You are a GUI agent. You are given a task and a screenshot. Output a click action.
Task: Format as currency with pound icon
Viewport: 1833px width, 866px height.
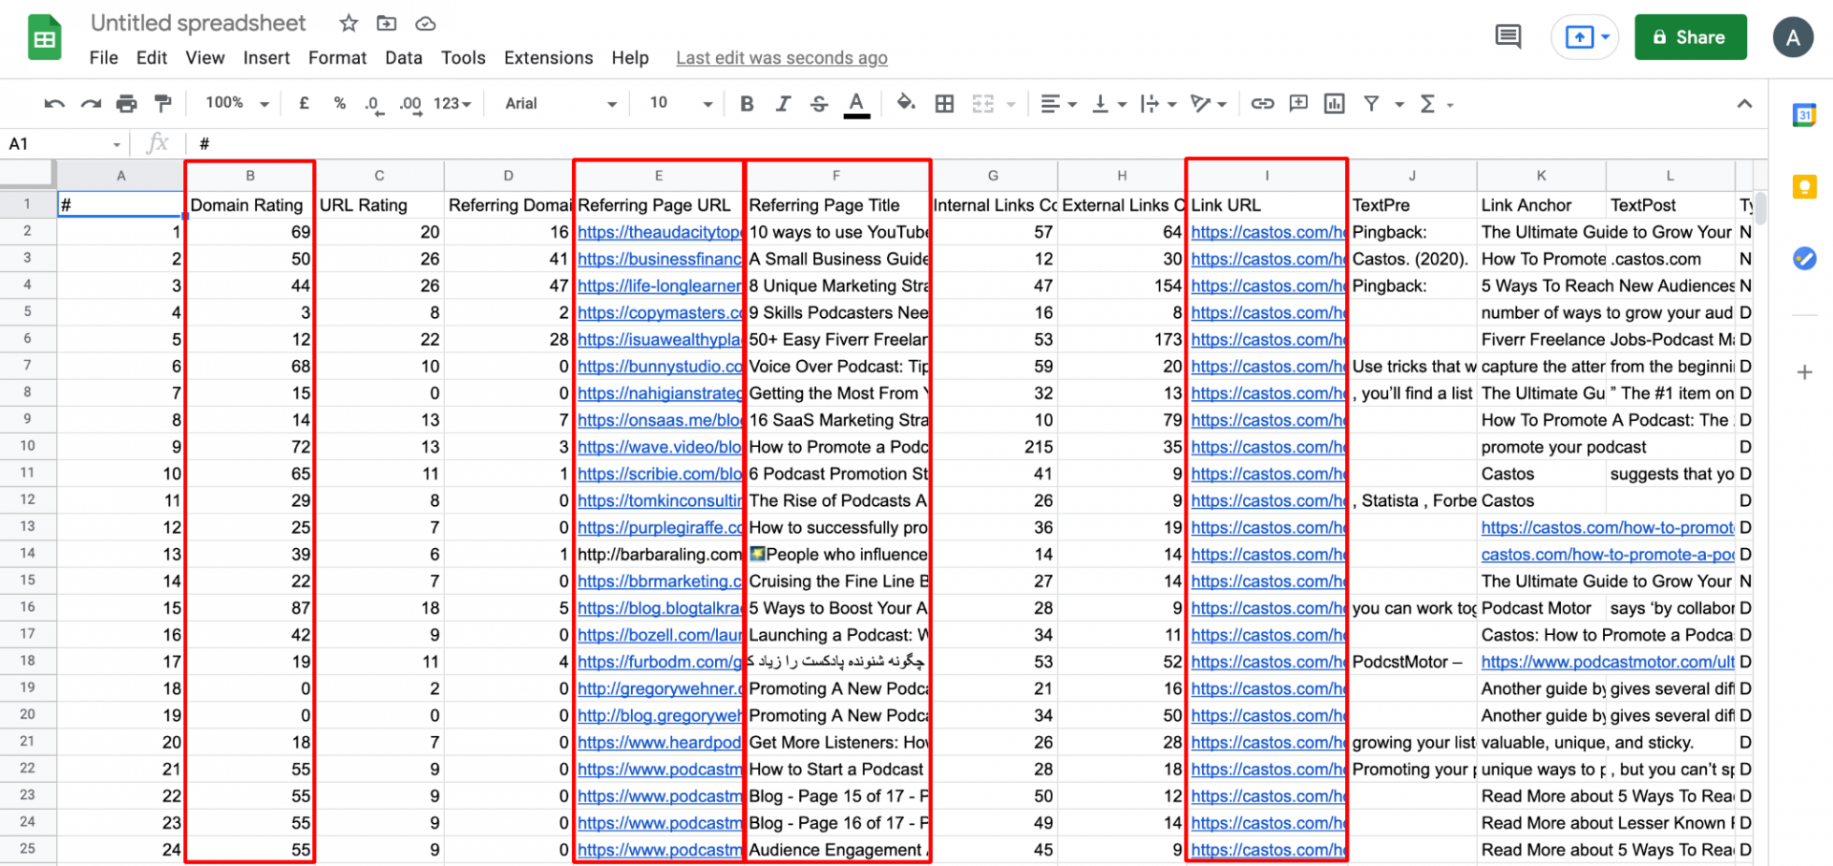tap(304, 103)
